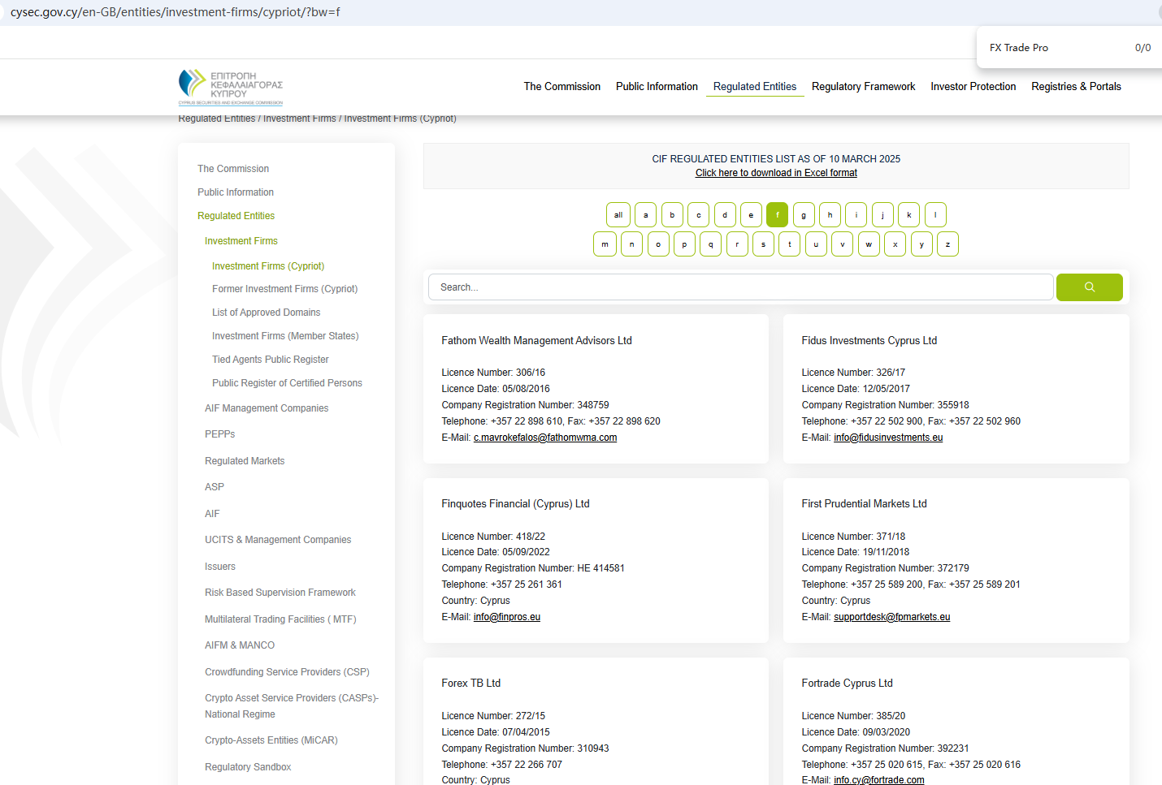This screenshot has height=785, width=1162.
Task: Click the info@fidusinvestments.eu email link
Action: tap(888, 438)
